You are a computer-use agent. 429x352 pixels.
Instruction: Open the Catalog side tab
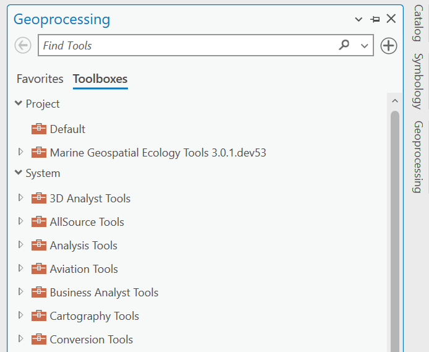418,23
